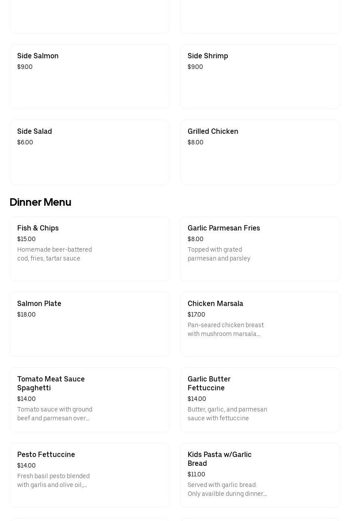Click the mushroom marsala description on Chicken Marsala

coord(226,329)
